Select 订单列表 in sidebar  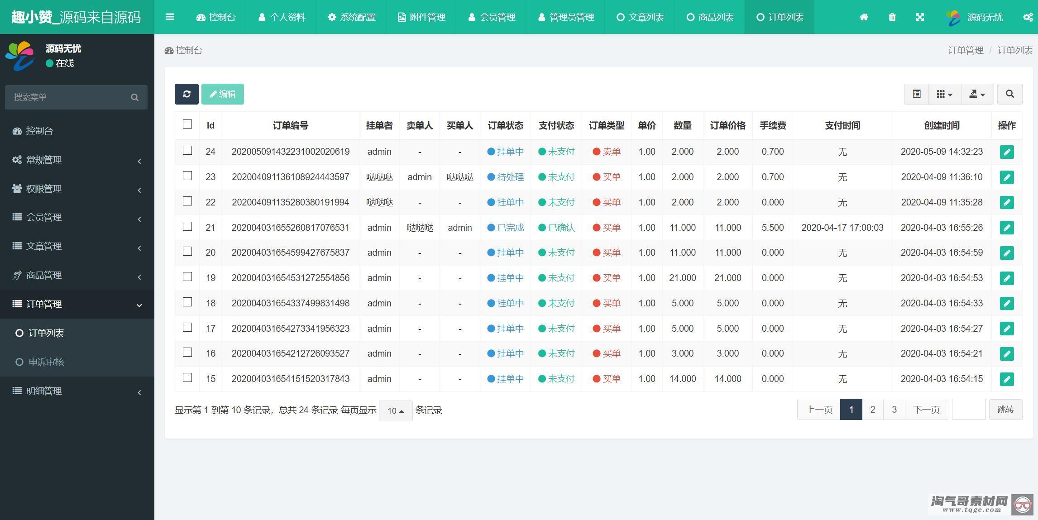[x=77, y=333]
